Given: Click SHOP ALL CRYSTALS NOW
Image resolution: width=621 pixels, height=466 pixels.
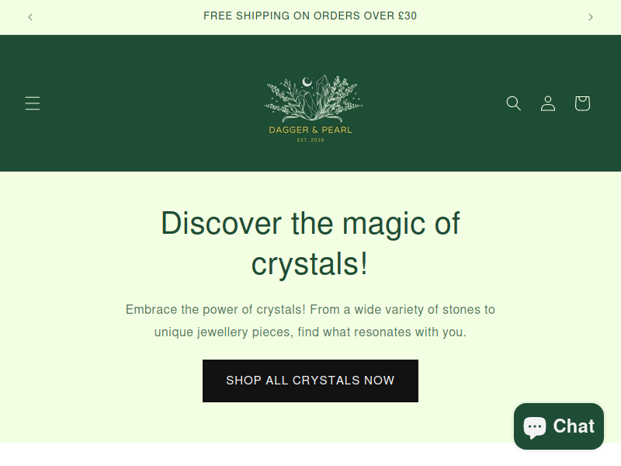Looking at the screenshot, I should (x=310, y=381).
